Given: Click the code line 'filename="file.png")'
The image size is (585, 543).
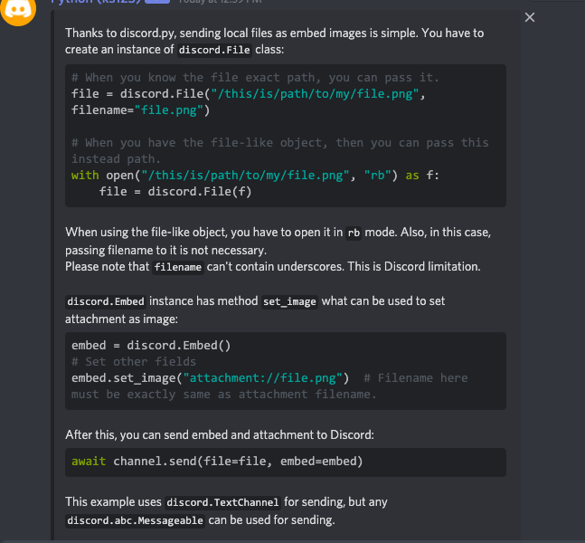Looking at the screenshot, I should [x=141, y=110].
